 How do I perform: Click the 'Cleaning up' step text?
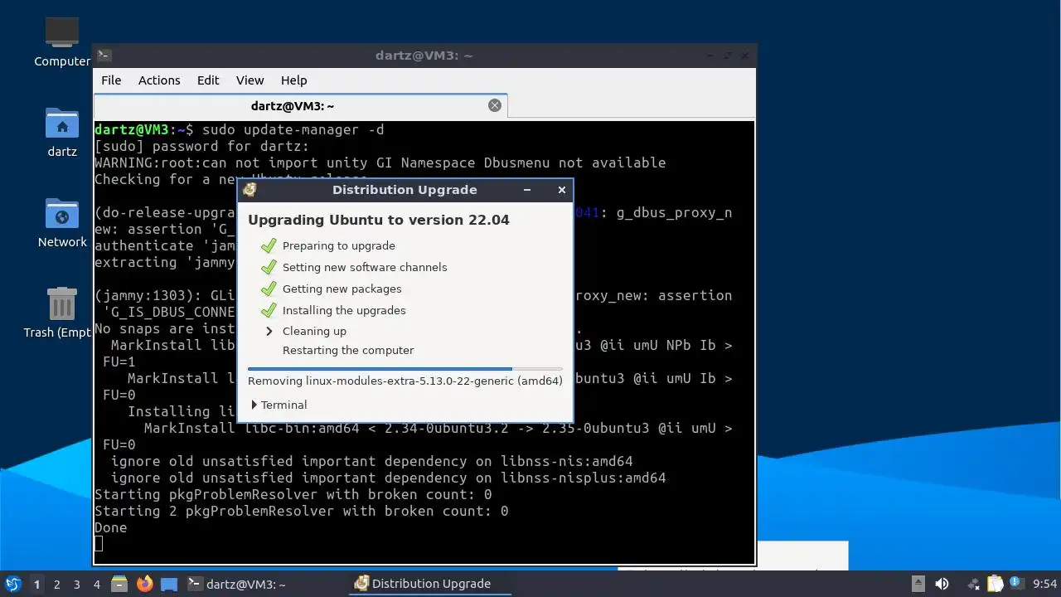point(314,331)
